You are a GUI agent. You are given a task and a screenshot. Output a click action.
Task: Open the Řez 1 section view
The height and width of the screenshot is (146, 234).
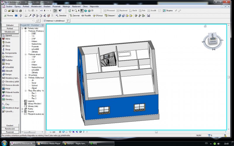34,93
